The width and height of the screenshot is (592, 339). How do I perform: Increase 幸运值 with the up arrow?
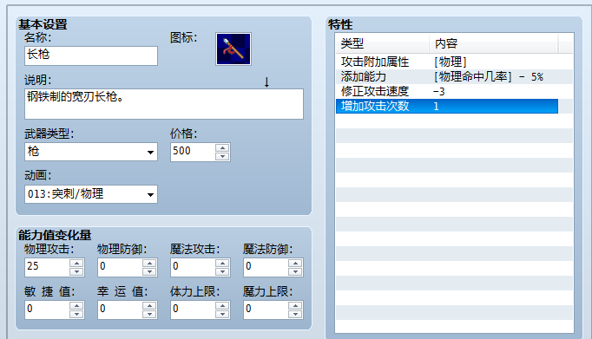point(149,305)
